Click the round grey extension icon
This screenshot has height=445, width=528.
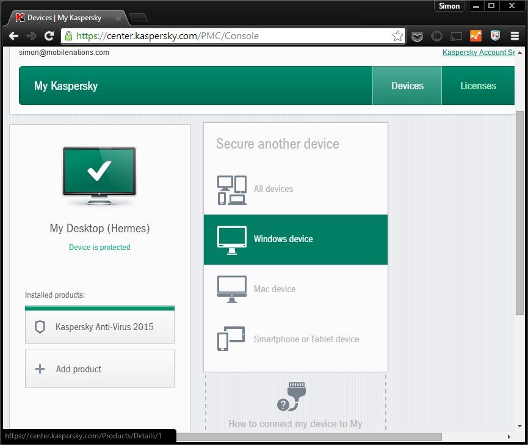(436, 36)
